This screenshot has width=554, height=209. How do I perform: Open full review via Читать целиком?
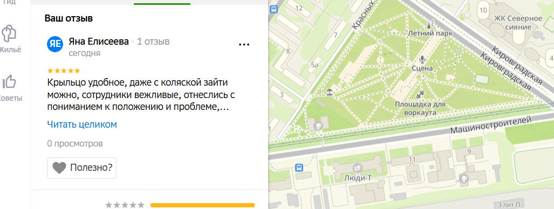click(82, 124)
